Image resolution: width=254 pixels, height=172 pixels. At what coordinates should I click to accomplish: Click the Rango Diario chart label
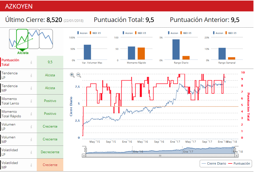pyautogui.click(x=181, y=63)
